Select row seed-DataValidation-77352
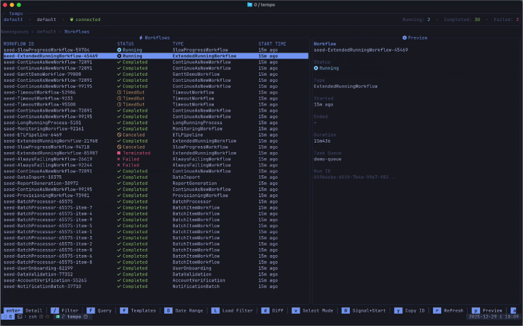Screen dimensions: 523x326 coord(156,274)
